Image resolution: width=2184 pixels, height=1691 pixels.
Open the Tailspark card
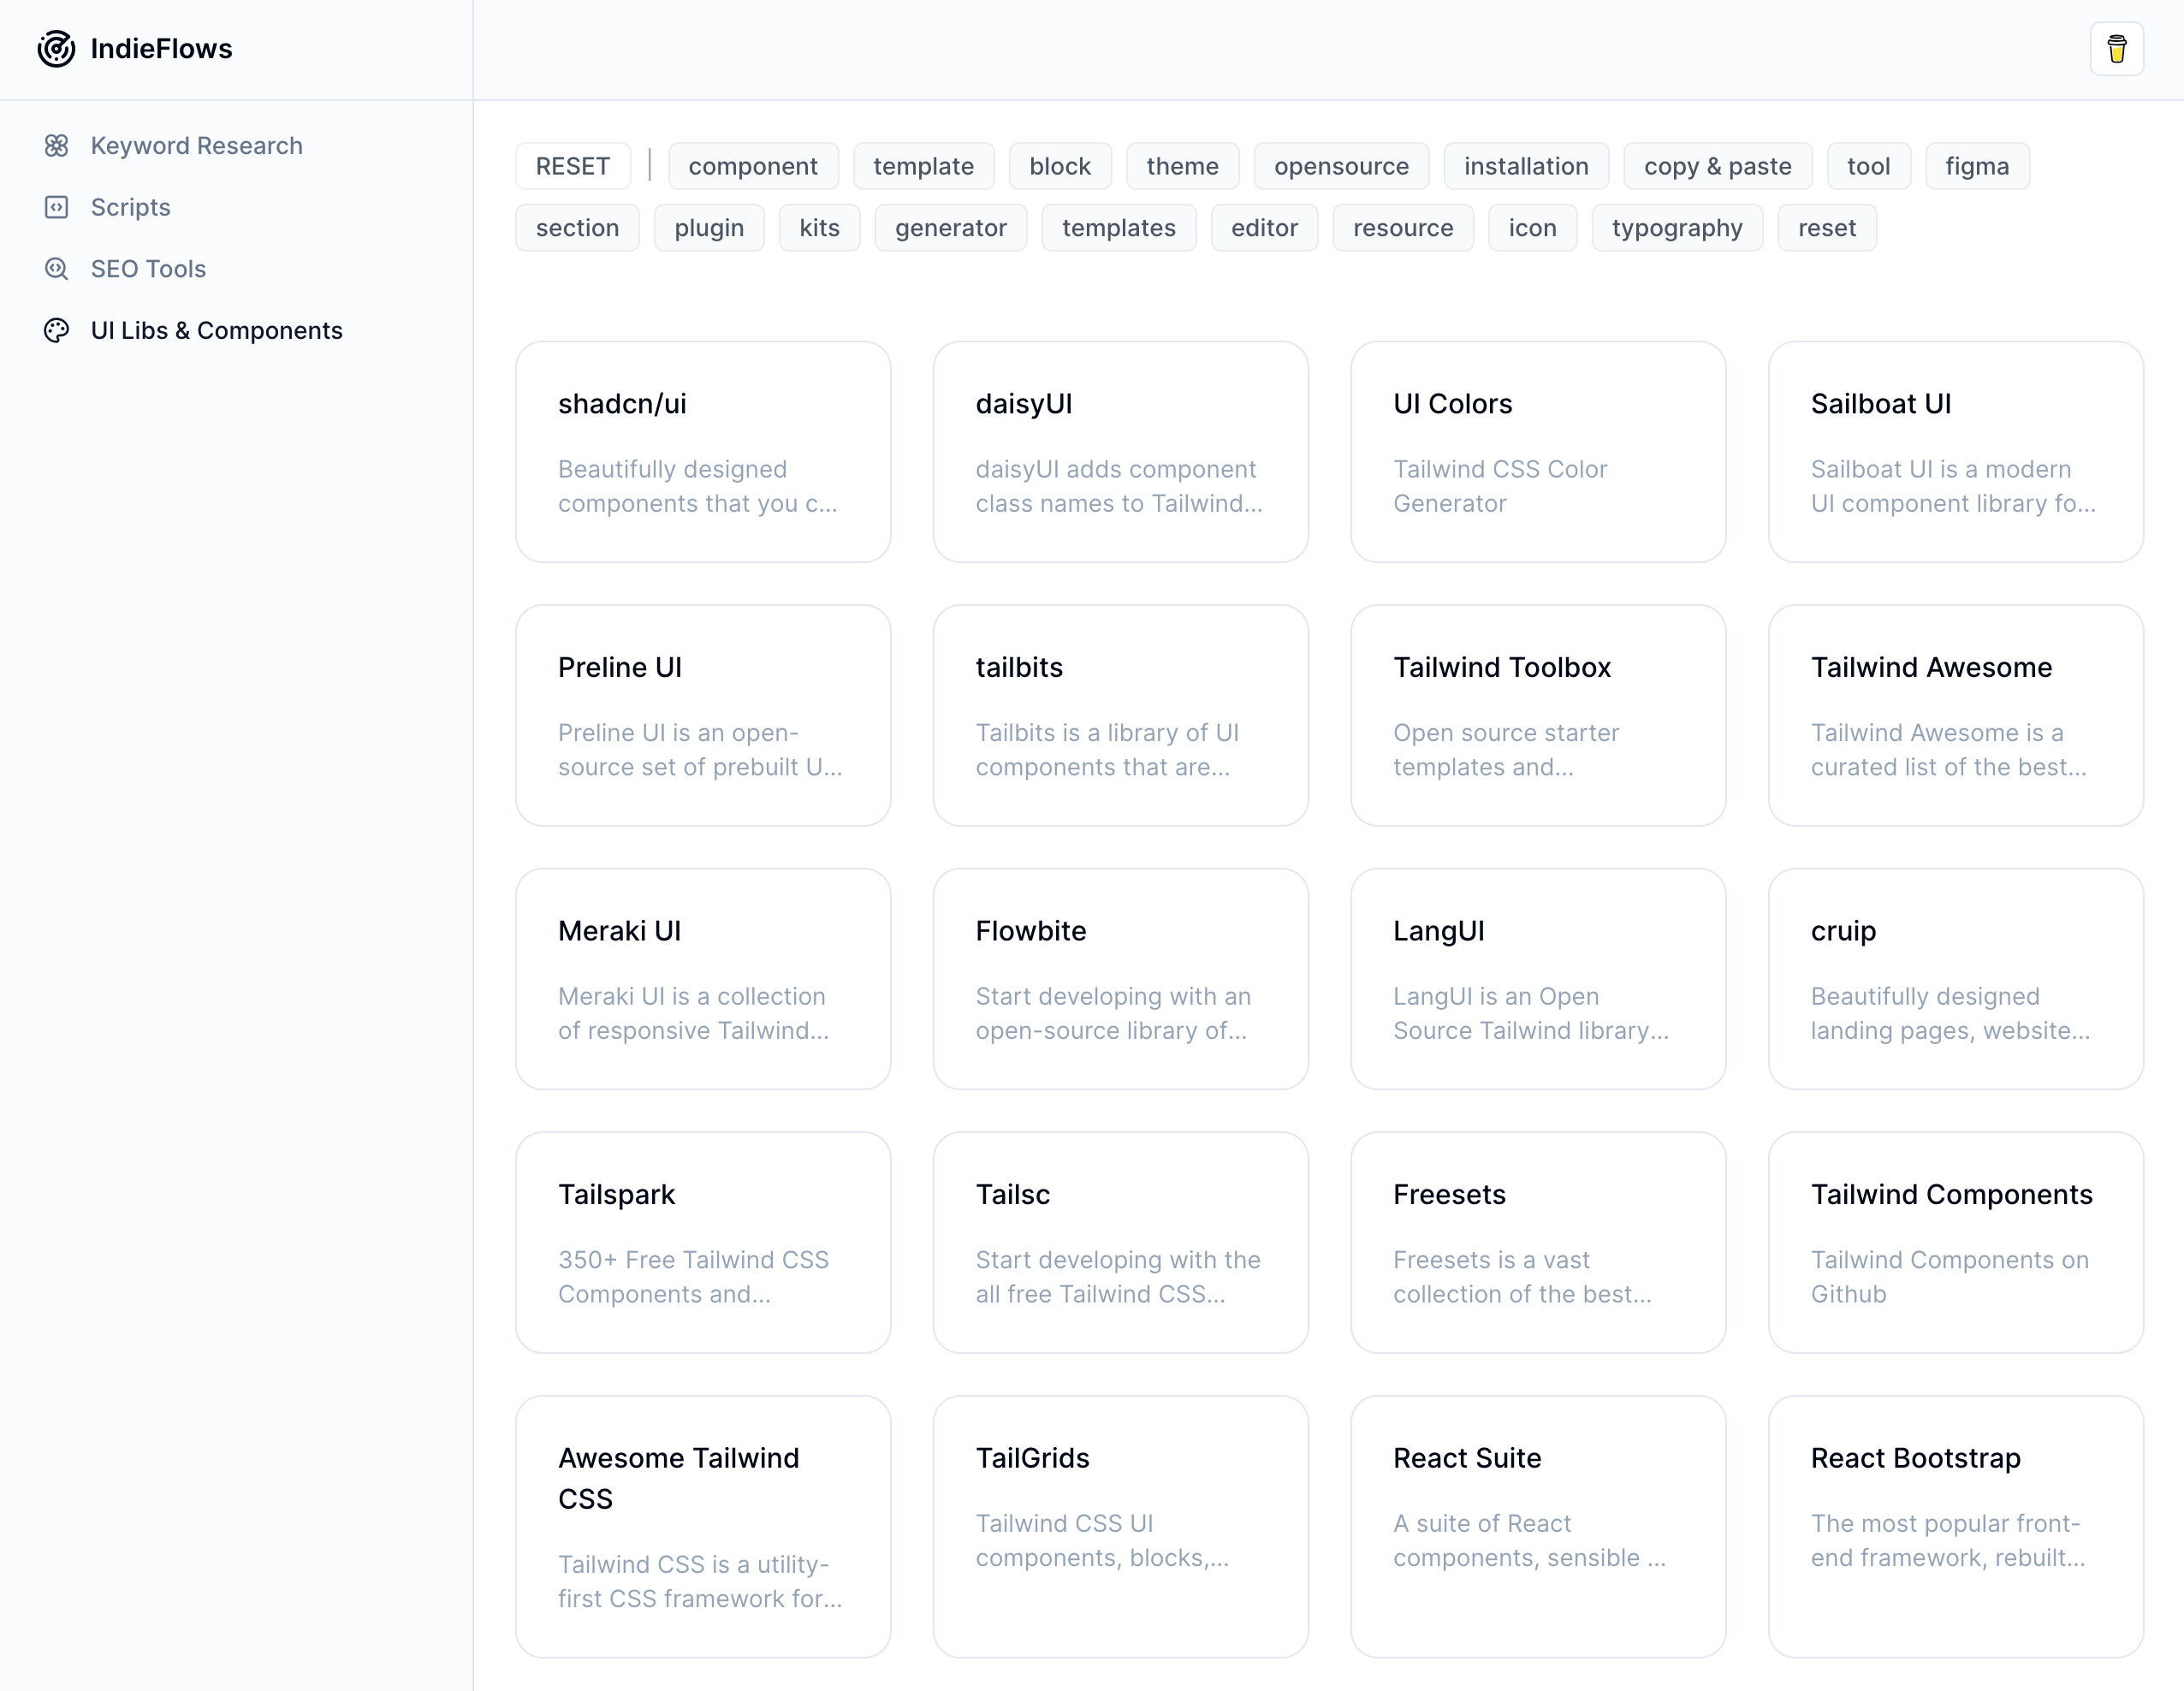[x=703, y=1242]
